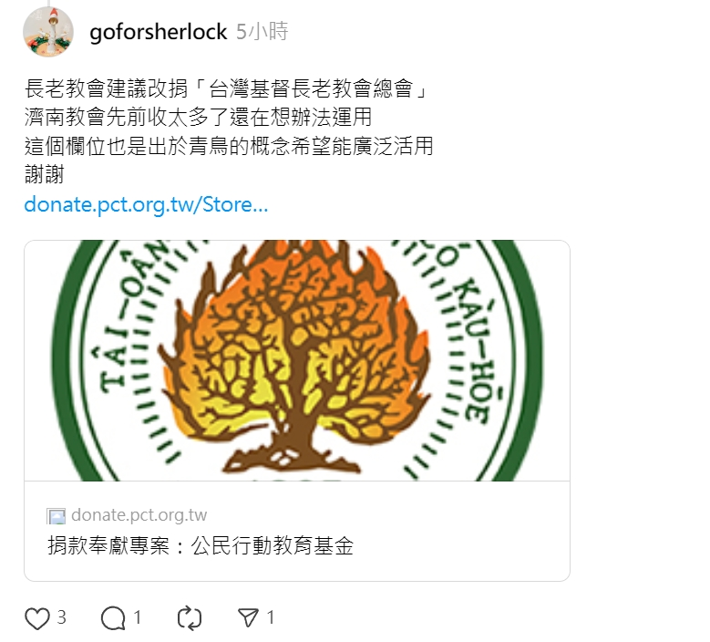Open goforsherlock's profile avatar

pyautogui.click(x=48, y=32)
